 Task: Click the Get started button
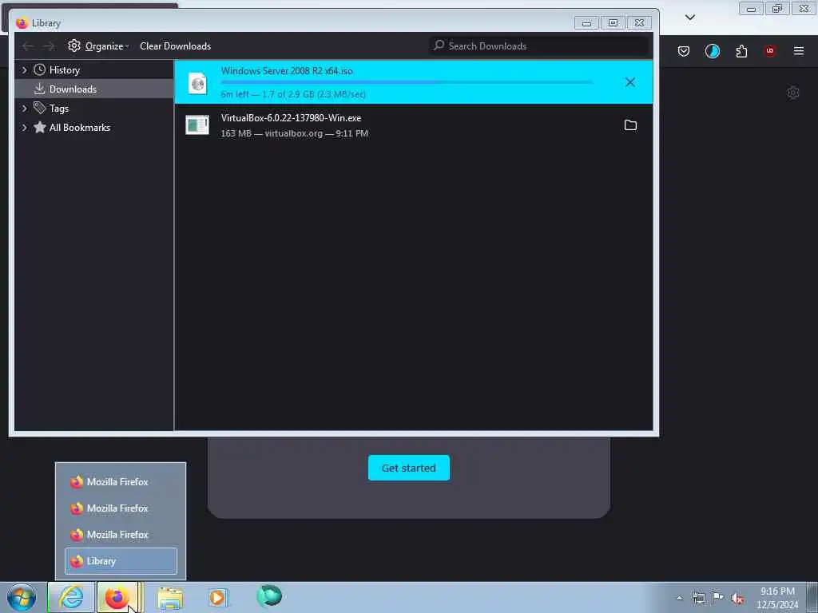coord(408,468)
